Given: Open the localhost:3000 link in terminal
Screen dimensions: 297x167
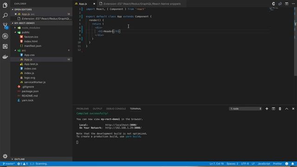Looking at the screenshot, I should [x=121, y=125].
